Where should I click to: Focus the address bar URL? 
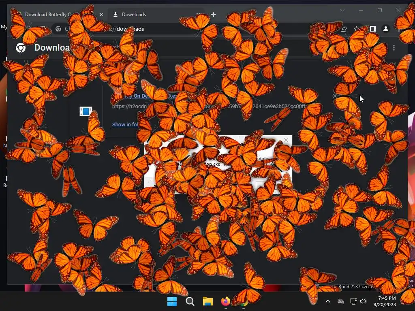pos(130,29)
